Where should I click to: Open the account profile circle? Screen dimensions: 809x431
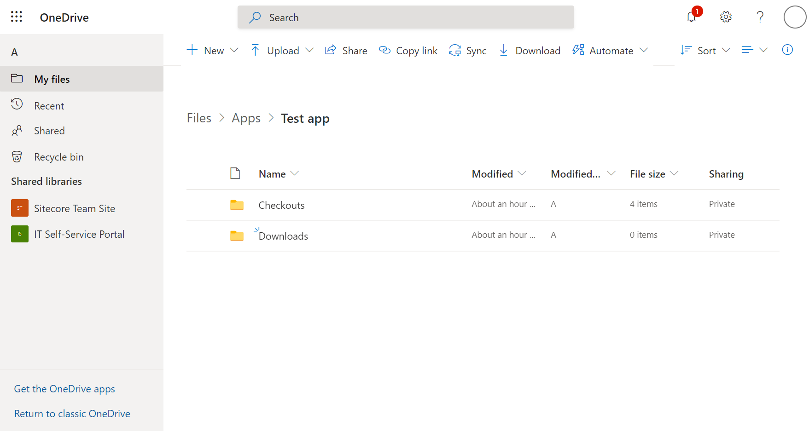tap(795, 17)
